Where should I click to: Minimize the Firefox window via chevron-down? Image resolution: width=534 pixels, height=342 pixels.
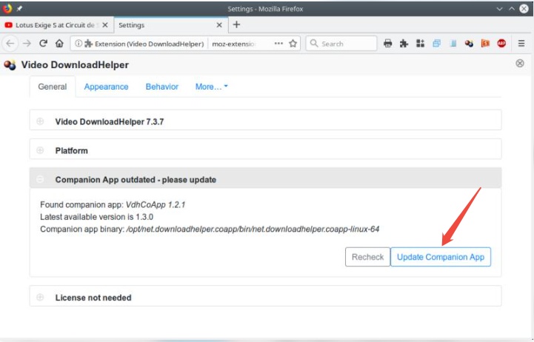499,9
